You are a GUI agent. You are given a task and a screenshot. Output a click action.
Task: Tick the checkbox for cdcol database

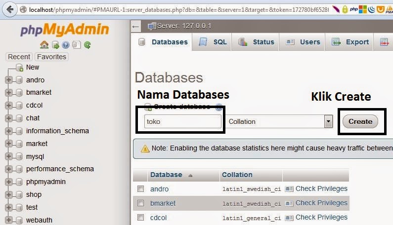click(140, 217)
